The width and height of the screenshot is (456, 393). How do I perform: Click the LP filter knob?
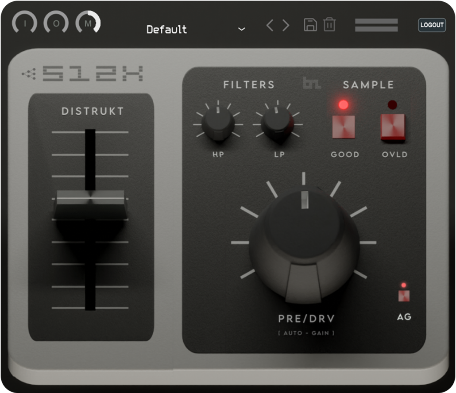tap(277, 123)
